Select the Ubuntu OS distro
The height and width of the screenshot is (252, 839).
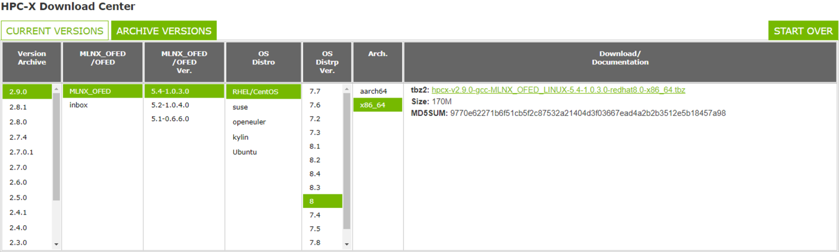245,152
